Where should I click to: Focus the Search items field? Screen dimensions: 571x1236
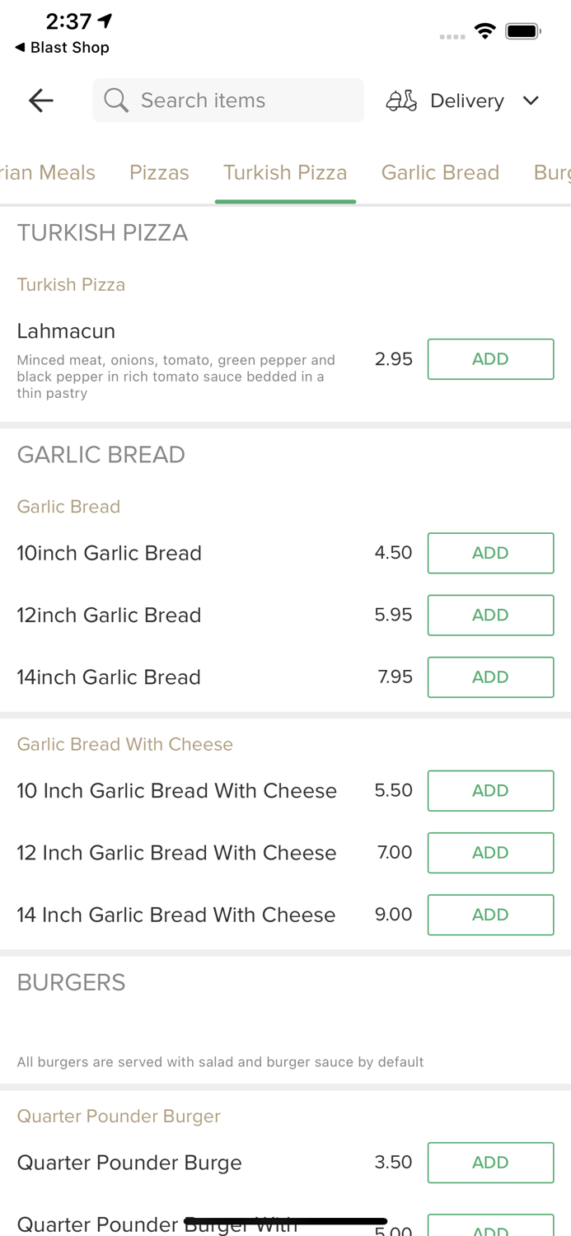[239, 101]
